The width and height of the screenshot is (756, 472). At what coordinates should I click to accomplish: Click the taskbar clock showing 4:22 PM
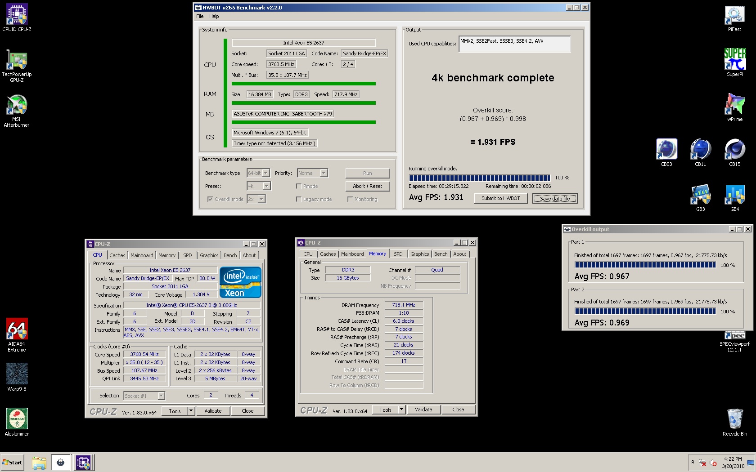(x=733, y=463)
